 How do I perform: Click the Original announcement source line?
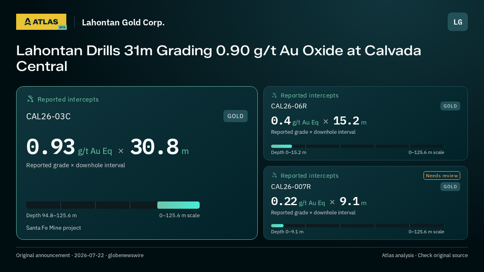click(x=80, y=255)
